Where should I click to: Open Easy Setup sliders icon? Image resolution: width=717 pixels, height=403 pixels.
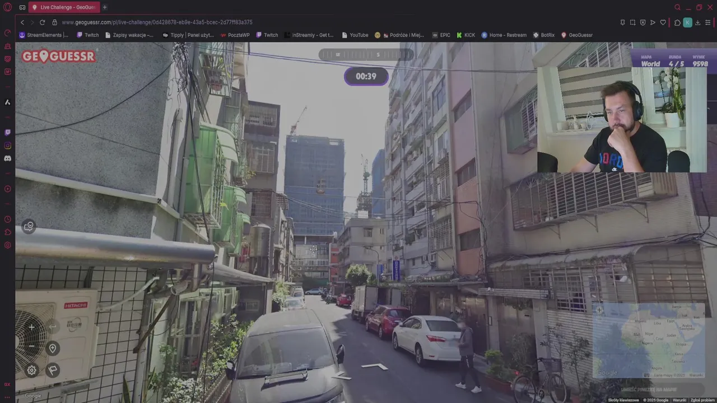(x=708, y=22)
